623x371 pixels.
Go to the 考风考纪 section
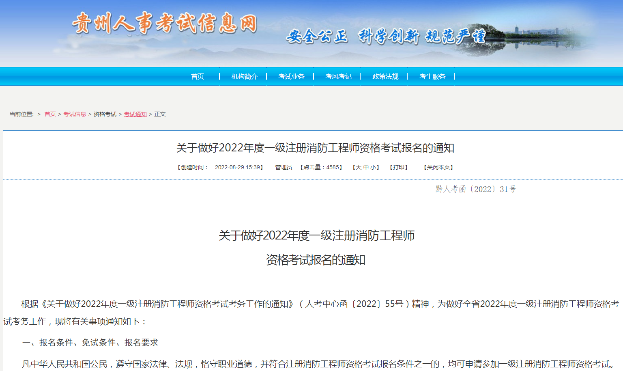[x=338, y=76]
